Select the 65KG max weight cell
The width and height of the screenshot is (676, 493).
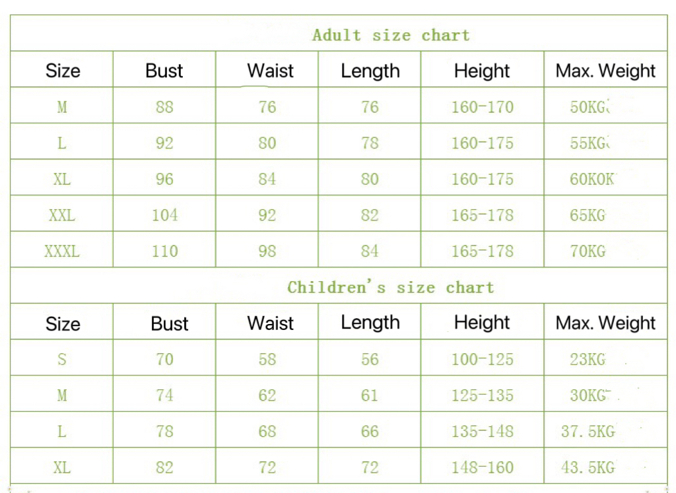(x=588, y=215)
